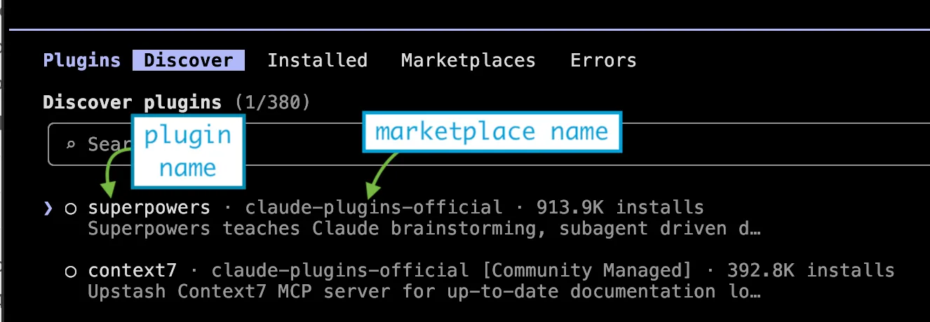This screenshot has width=930, height=322.
Task: Click the '(1/380)' plugin counter
Action: 272,103
